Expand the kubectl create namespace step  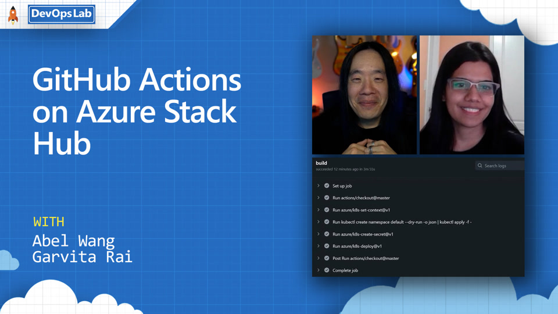(319, 222)
